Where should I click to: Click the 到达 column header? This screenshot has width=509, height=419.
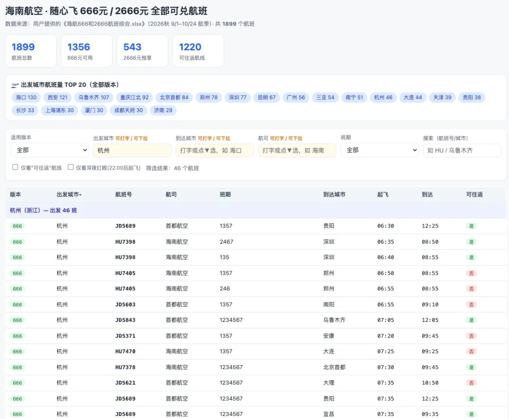click(427, 194)
